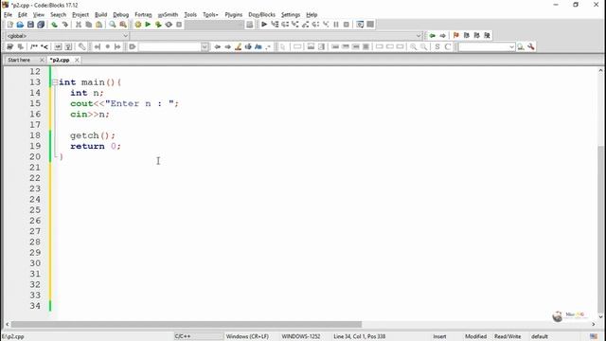This screenshot has height=341, width=606.
Task: Click the green Jump back arrow
Action: point(432,36)
